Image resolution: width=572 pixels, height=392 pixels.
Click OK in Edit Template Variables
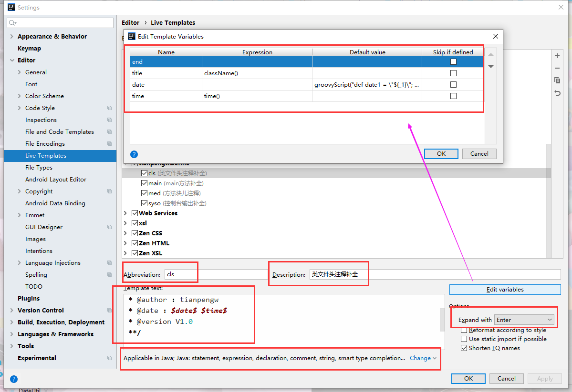pos(441,154)
